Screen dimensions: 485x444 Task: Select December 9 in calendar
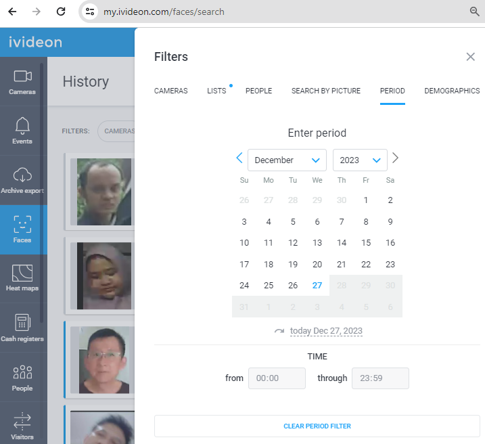pos(390,222)
